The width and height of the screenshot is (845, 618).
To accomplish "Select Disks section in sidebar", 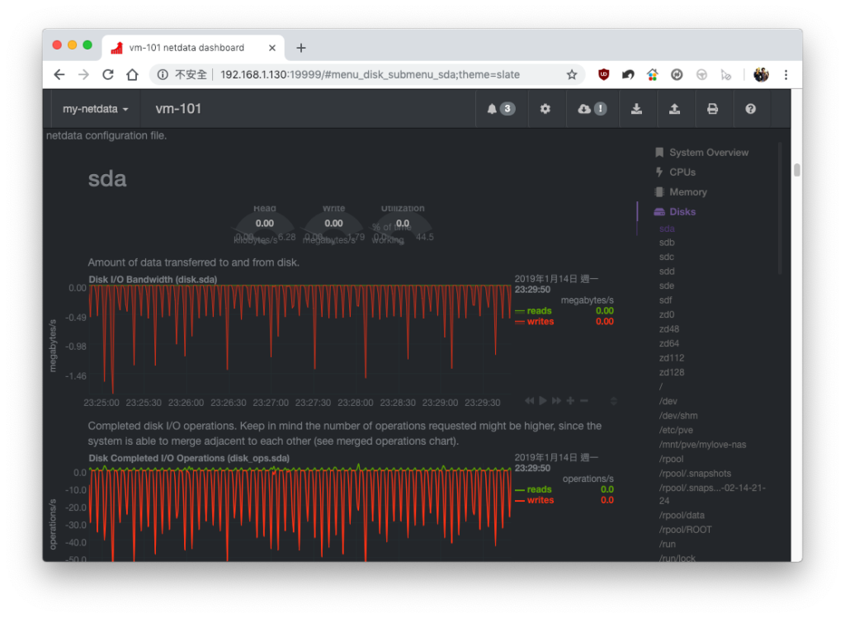I will (x=682, y=212).
